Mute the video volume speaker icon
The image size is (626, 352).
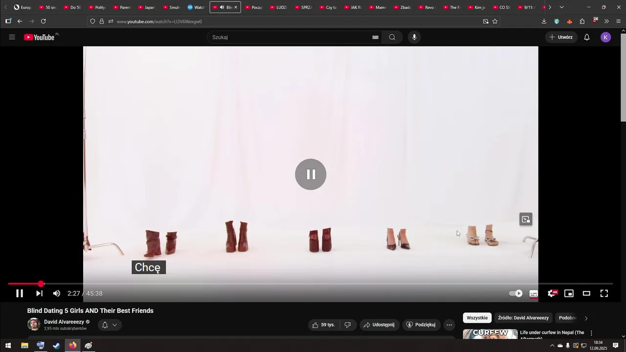(x=57, y=293)
